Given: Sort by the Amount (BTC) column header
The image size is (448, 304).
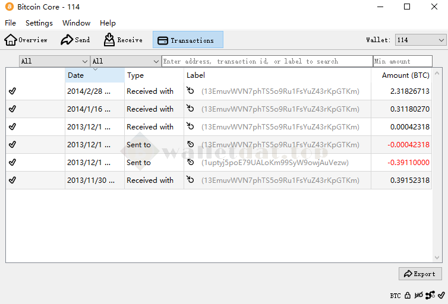Looking at the screenshot, I should 405,75.
